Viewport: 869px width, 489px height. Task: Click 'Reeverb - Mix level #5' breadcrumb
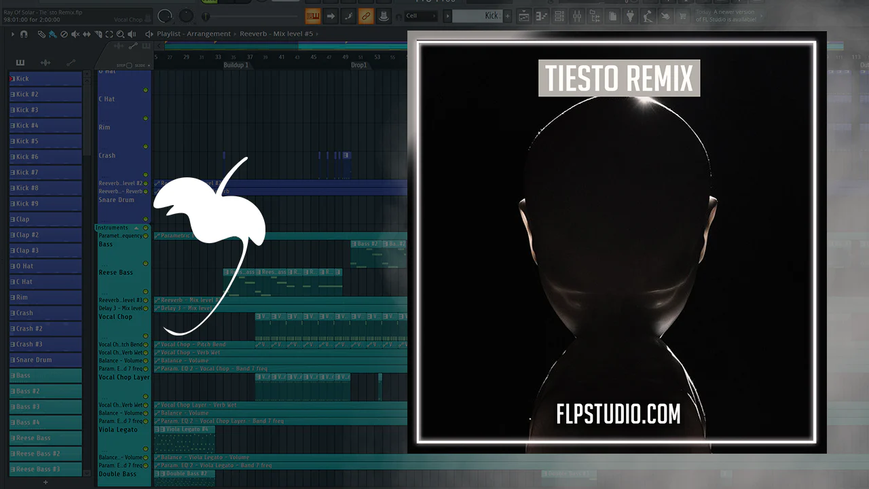276,34
